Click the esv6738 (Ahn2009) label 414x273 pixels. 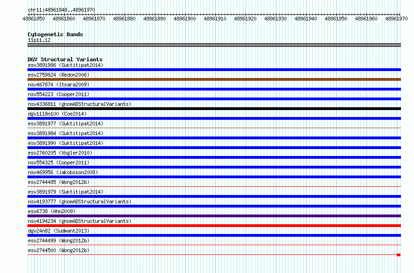coord(52,211)
